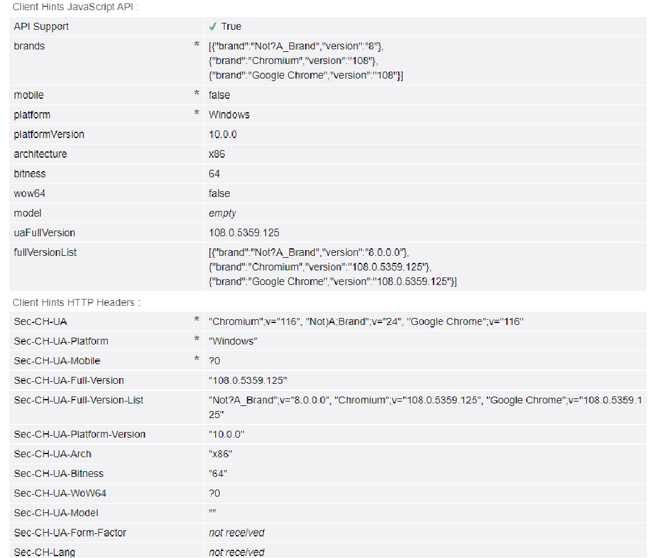Click the asterisk in the Sec-CH-UA row
The height and width of the screenshot is (558, 650).
[x=197, y=320]
